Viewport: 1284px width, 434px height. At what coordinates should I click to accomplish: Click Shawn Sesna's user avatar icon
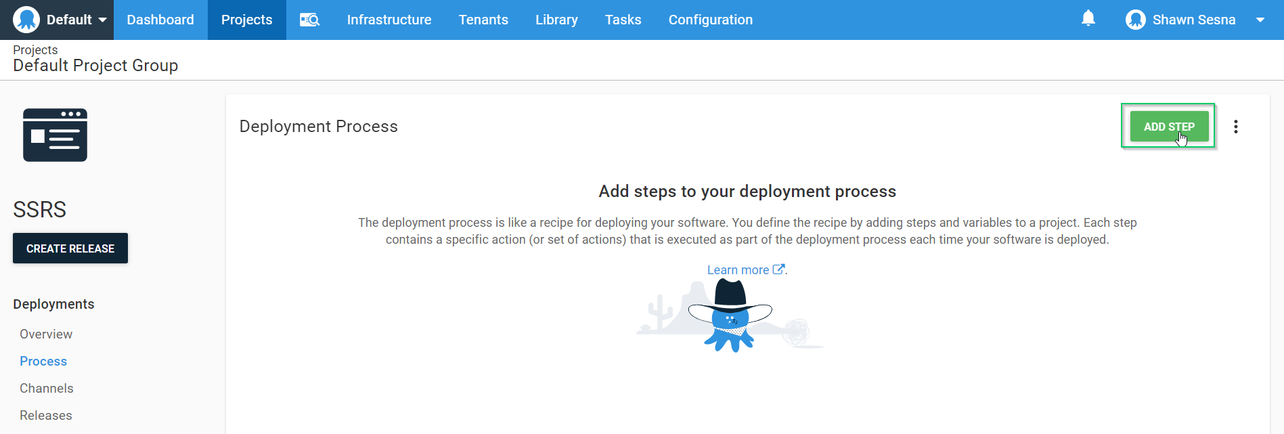tap(1135, 20)
